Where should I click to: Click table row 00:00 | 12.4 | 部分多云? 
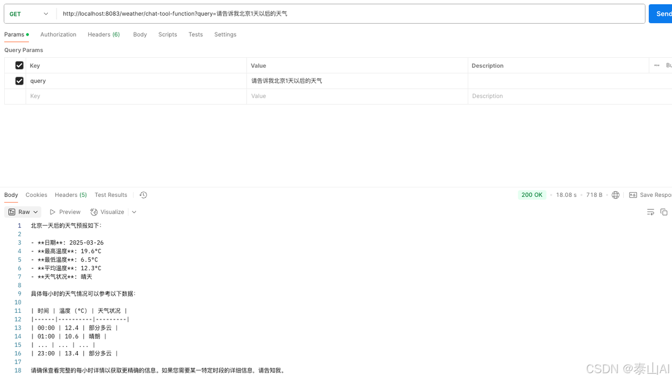tap(75, 328)
